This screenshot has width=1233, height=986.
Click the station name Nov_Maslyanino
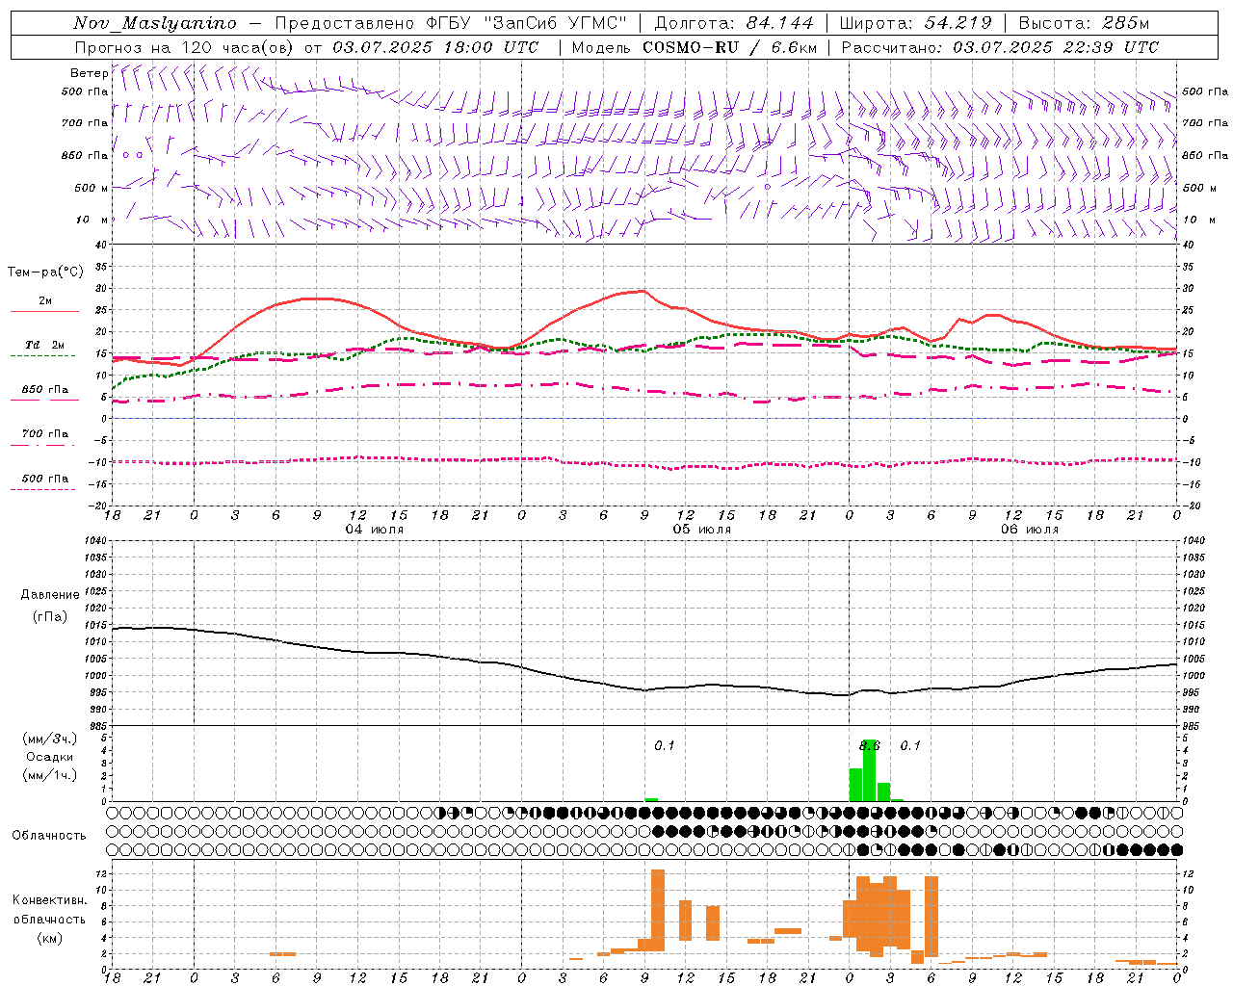155,23
